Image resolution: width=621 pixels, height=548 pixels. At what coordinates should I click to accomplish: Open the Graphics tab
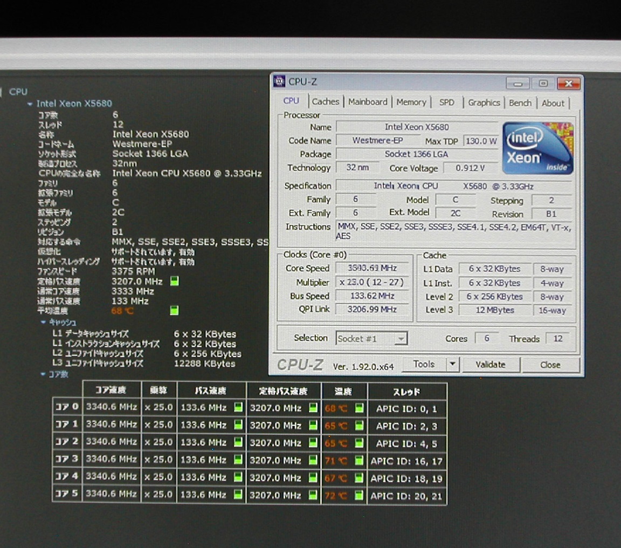pos(484,102)
